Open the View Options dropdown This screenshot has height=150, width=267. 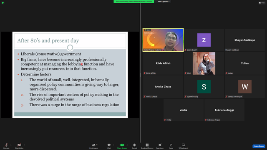[164, 2]
